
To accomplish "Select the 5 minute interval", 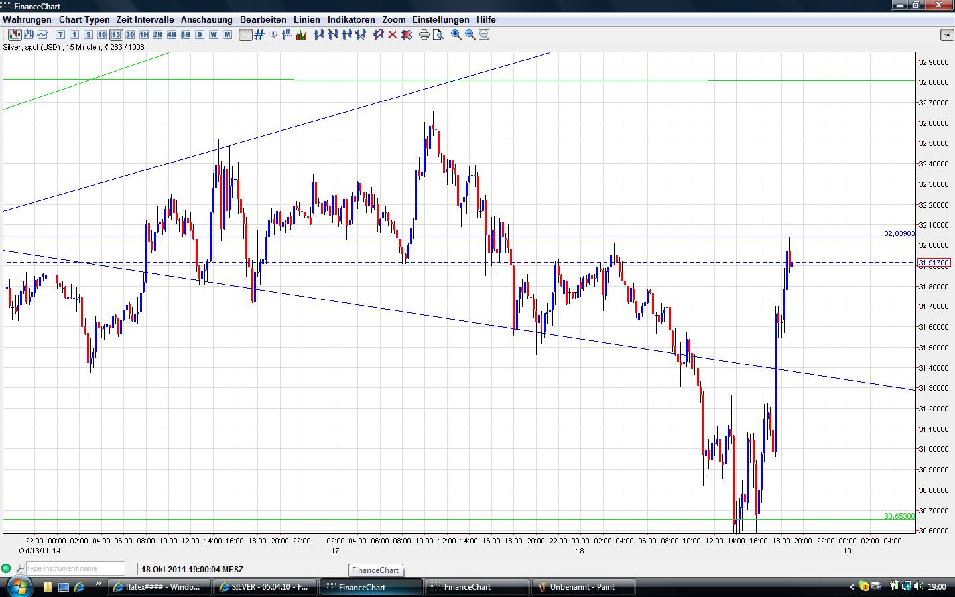I will (x=88, y=34).
